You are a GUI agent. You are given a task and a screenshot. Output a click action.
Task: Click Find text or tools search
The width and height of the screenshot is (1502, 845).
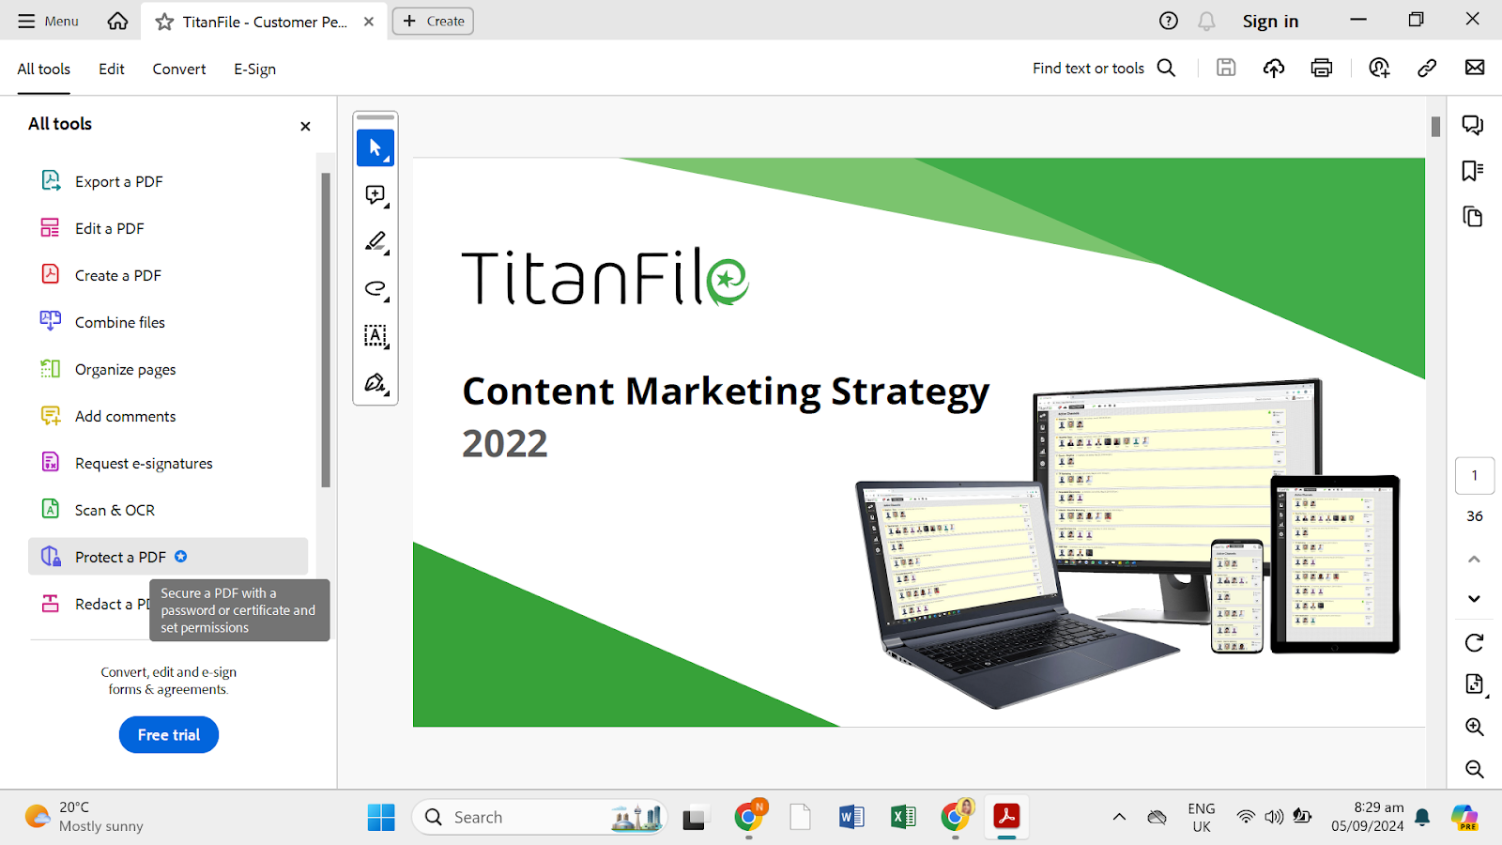click(x=1104, y=68)
